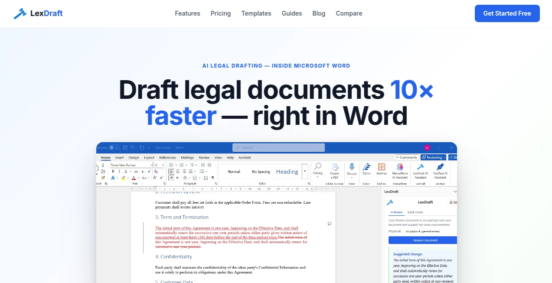Screen dimensions: 552x283
Task: Click the Center alignment icon
Action: tap(178, 172)
